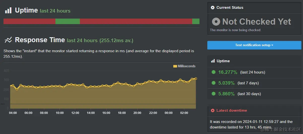Toggle the Milliseconds legend series

tap(186, 66)
